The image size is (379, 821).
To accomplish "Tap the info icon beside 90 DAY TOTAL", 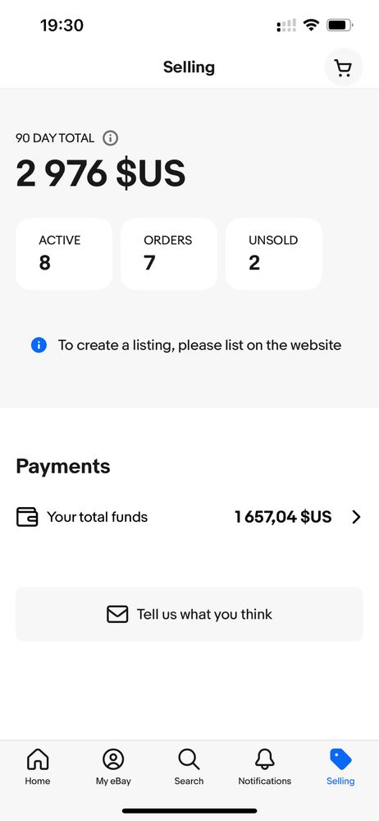I will pyautogui.click(x=110, y=138).
